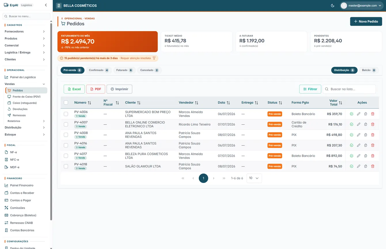Delete order PV-4017 using trash icon

pyautogui.click(x=373, y=156)
